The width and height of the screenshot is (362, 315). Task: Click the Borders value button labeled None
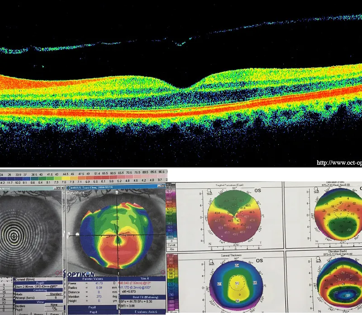click(54, 305)
